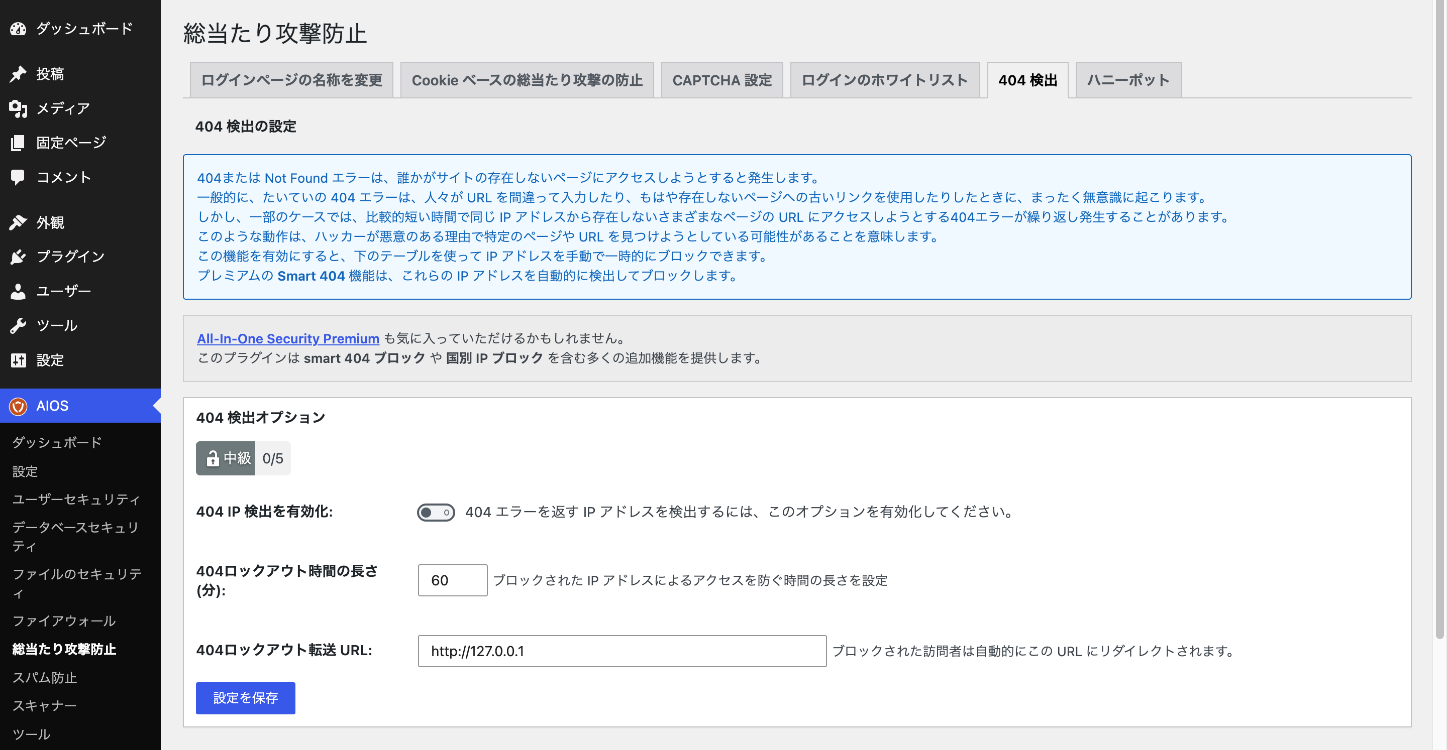Click the speech bubble icon for コメント
The height and width of the screenshot is (750, 1447).
tap(18, 177)
